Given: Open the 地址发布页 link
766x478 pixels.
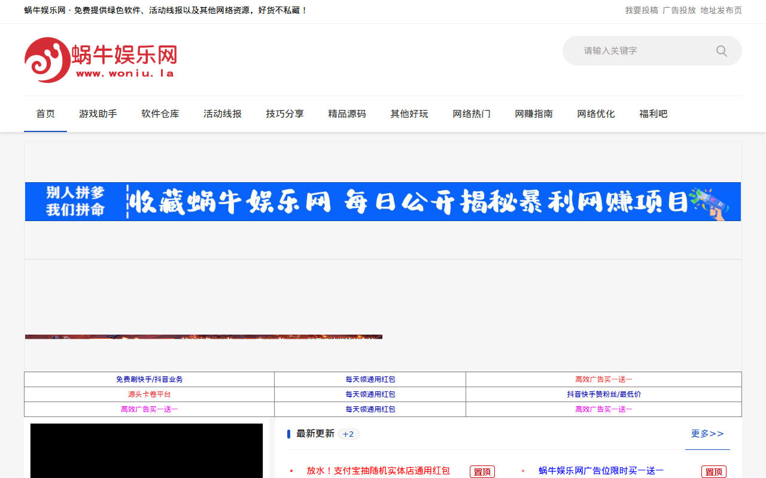Looking at the screenshot, I should (x=721, y=10).
